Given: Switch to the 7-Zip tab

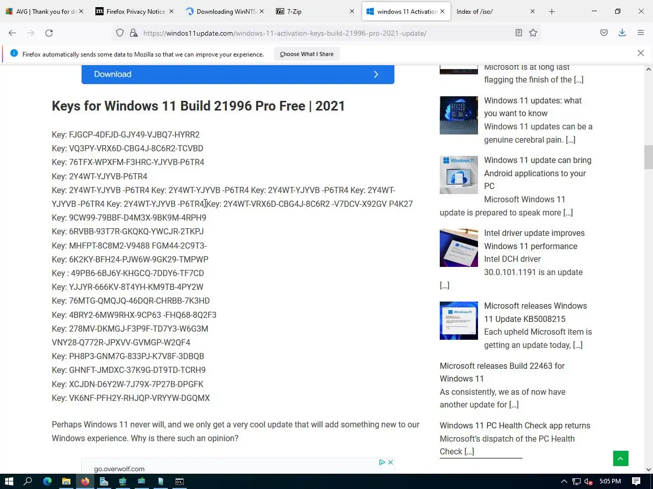Looking at the screenshot, I should (x=315, y=11).
